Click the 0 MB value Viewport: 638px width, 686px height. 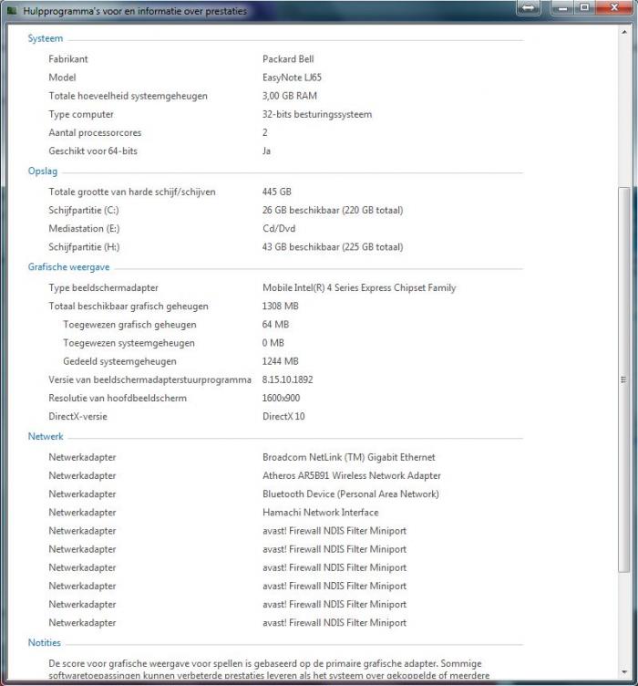tap(273, 343)
